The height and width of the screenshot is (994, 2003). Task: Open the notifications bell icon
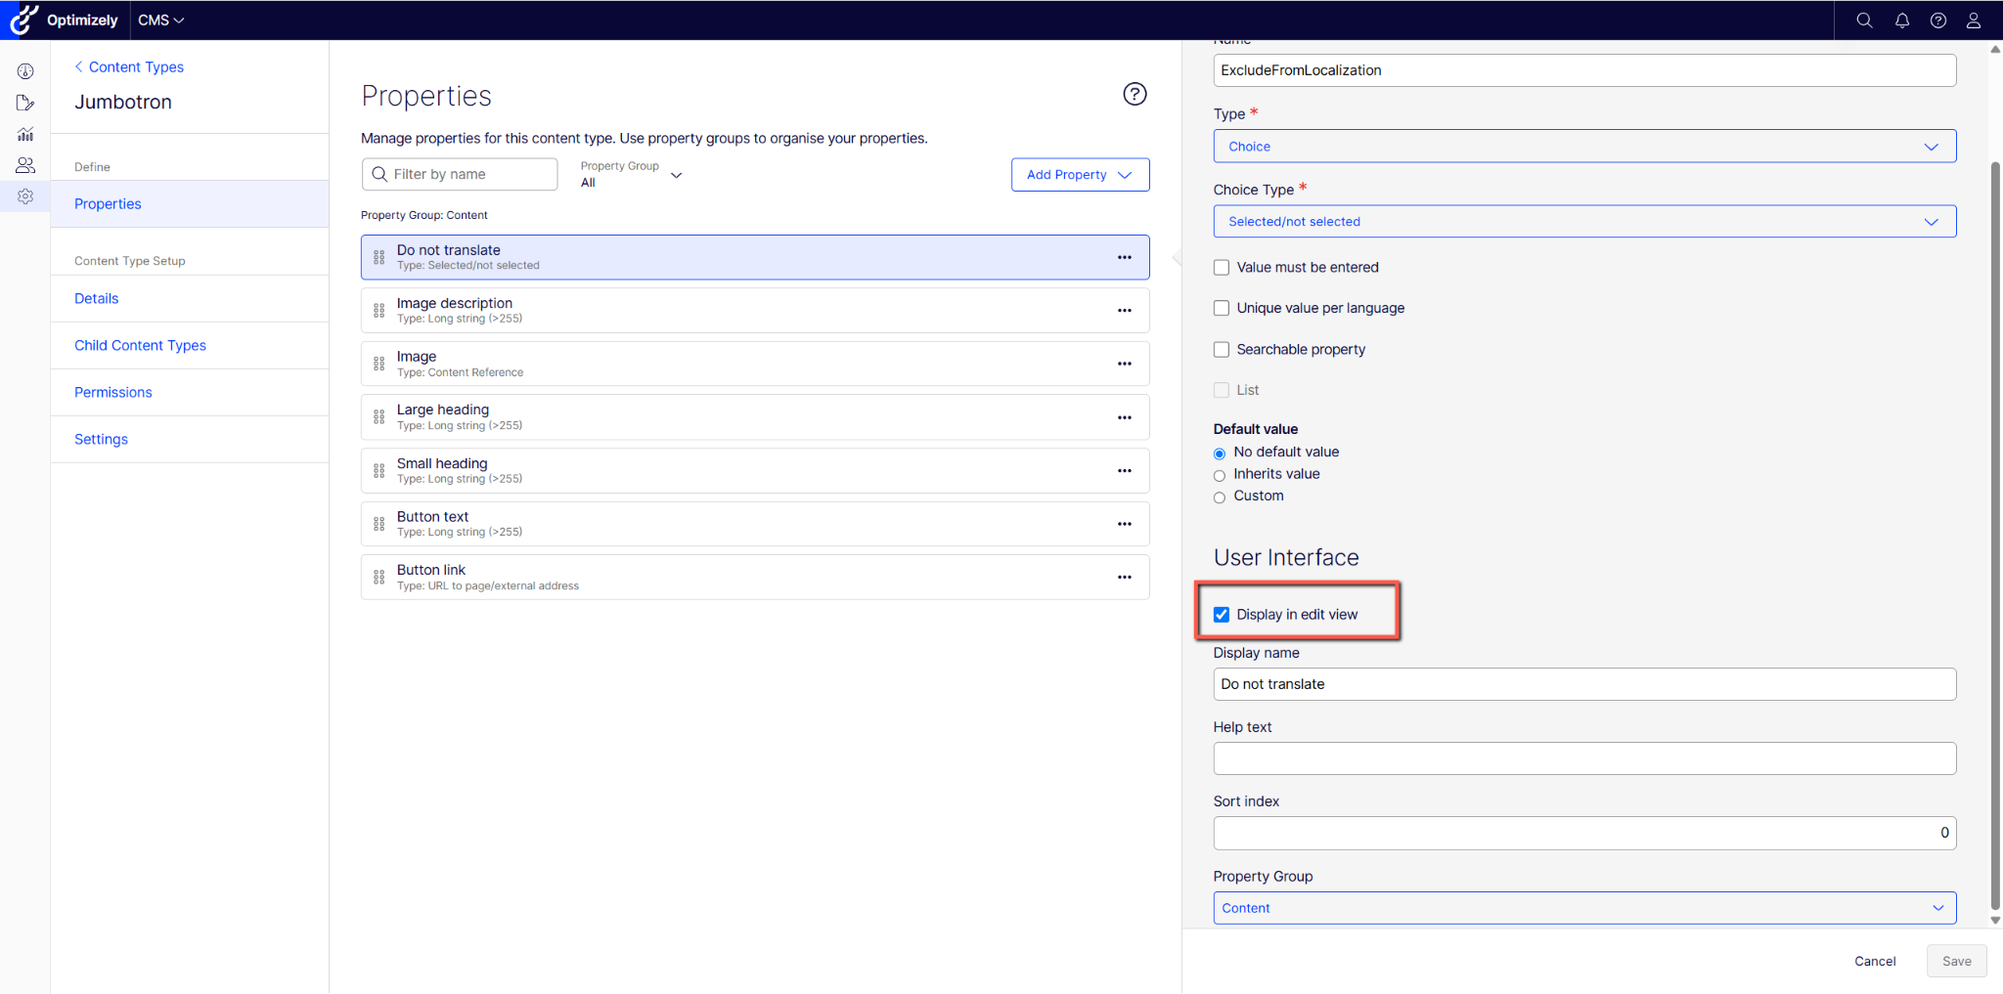pos(1902,21)
